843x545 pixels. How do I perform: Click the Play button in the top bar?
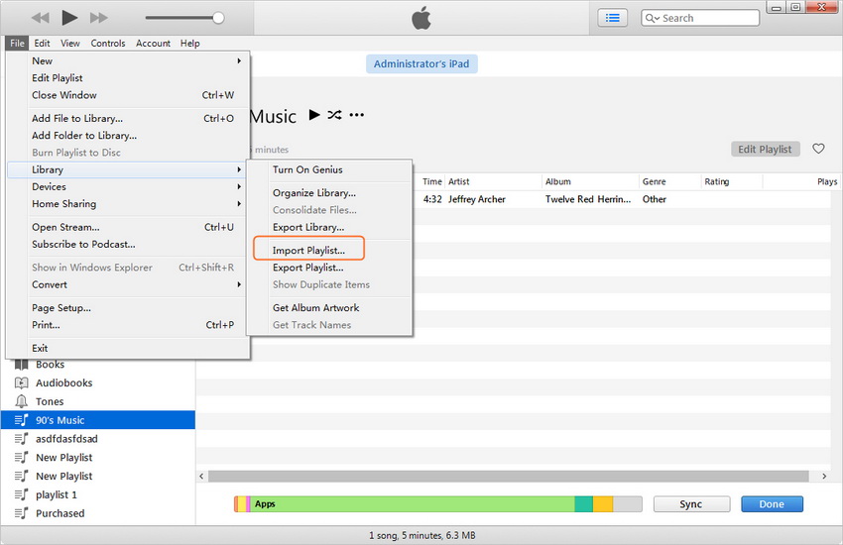tap(68, 18)
